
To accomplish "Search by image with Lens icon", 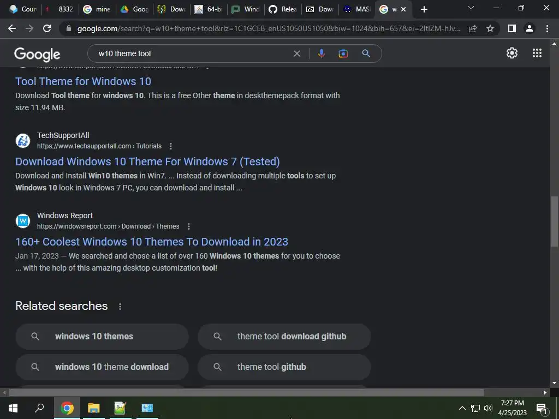I will [343, 53].
